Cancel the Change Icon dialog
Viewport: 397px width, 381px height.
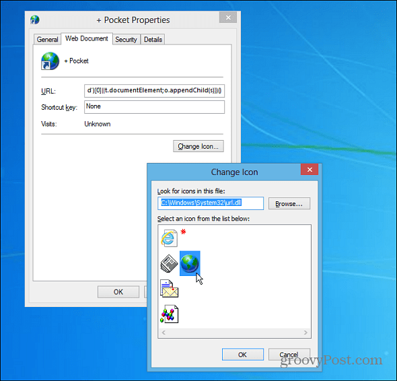coord(289,354)
